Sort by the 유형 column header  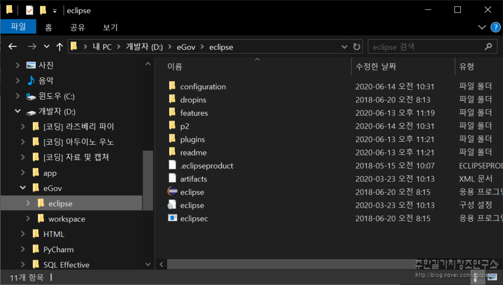pyautogui.click(x=467, y=67)
